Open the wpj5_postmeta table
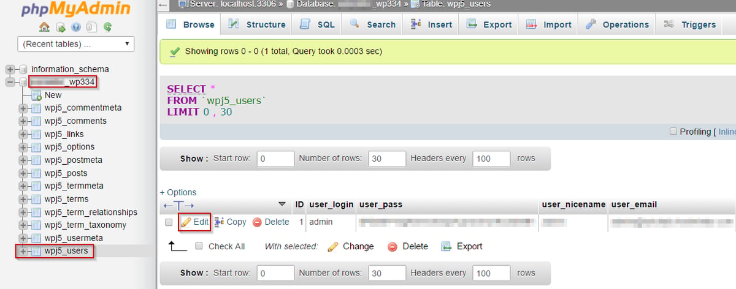736x289 pixels. [73, 160]
